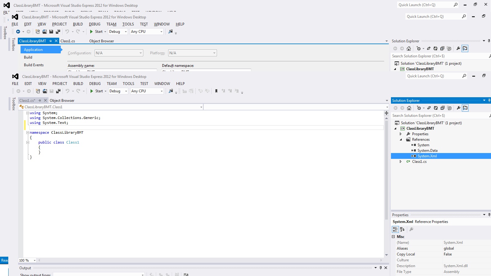The height and width of the screenshot is (276, 491).
Task: Click Property Pages wrench in Properties panel
Action: [412, 229]
